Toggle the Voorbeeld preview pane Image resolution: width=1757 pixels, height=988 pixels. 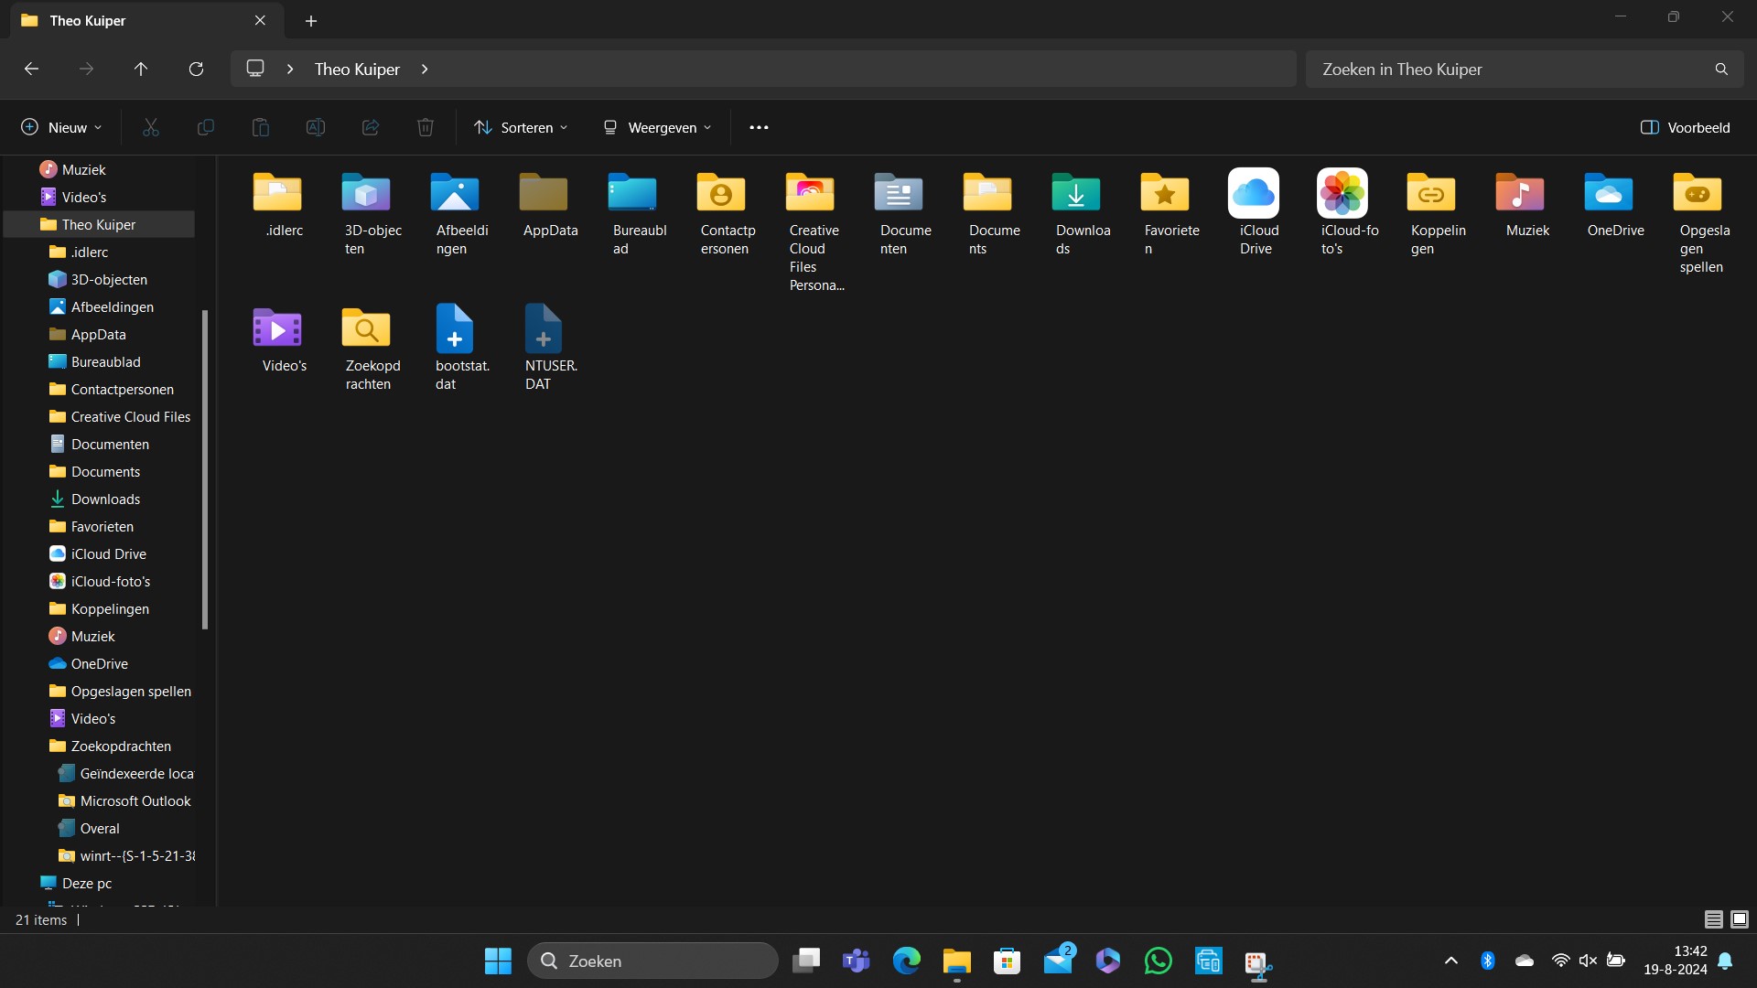click(x=1686, y=127)
